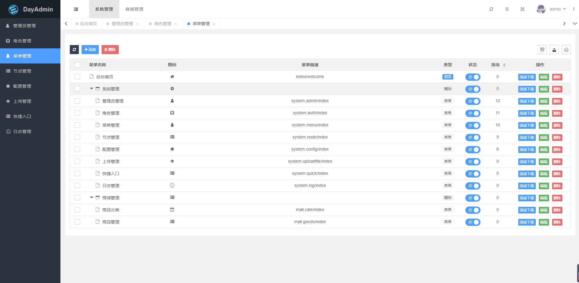Toggle status switch for 角色管理
Viewport: 579px width, 283px height.
pyautogui.click(x=473, y=113)
